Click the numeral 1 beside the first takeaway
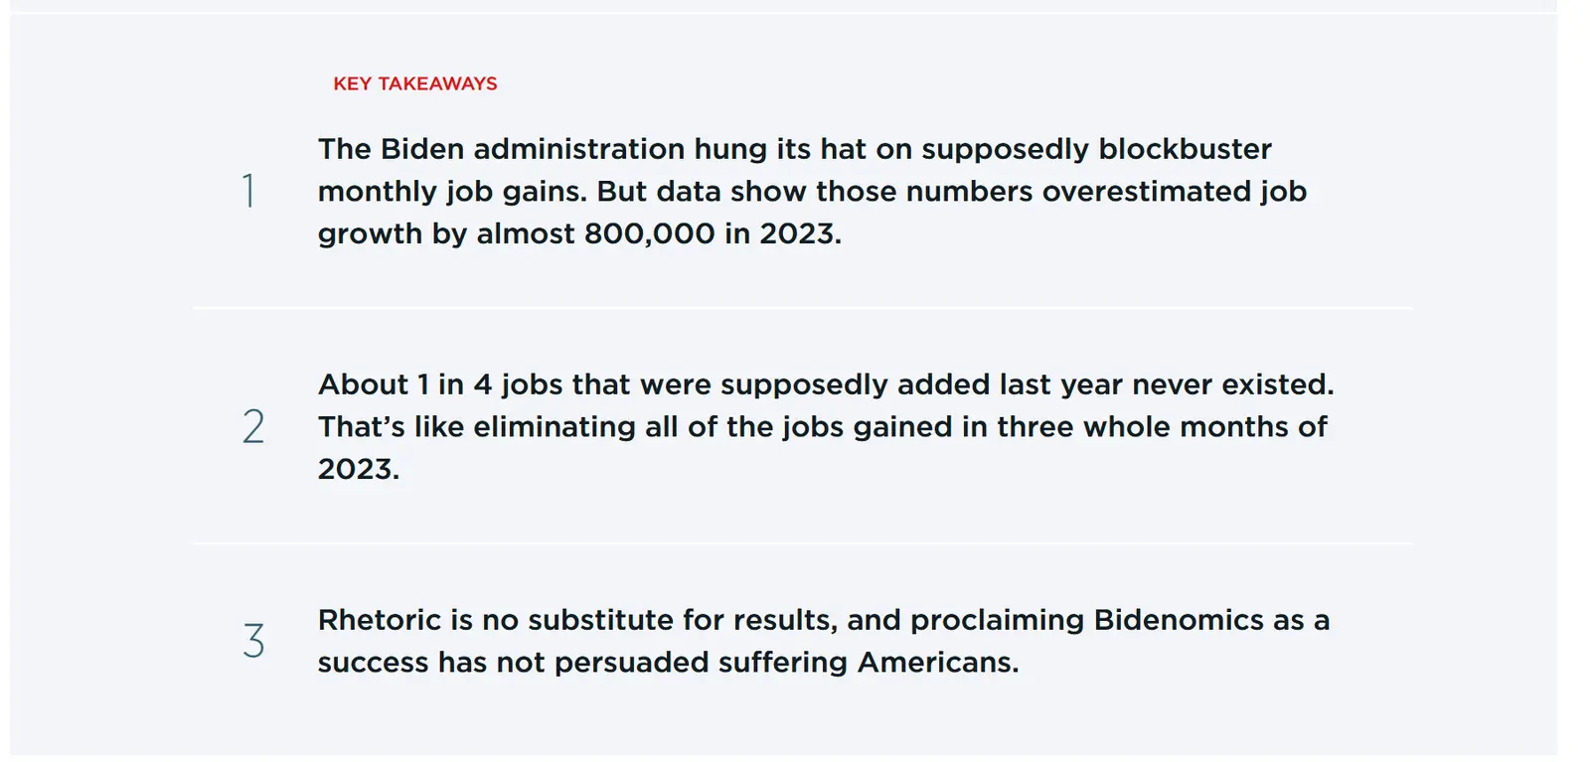Viewport: 1590px width, 762px height. [x=248, y=191]
